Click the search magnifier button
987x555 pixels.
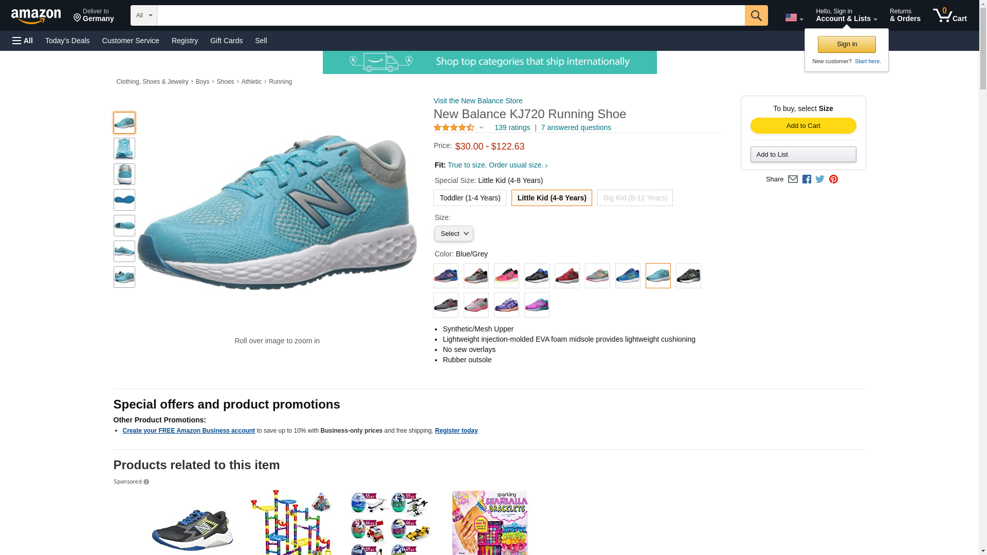tap(756, 15)
